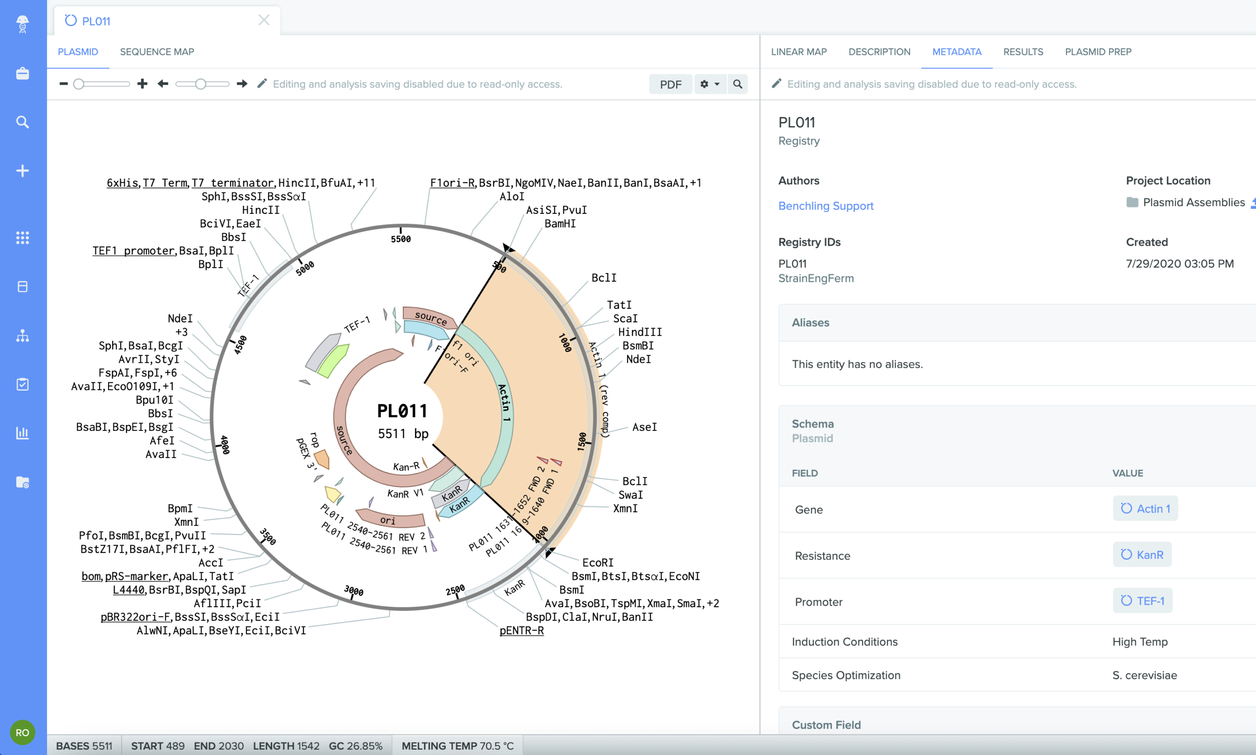
Task: Click the pENTR-R primer label
Action: point(522,631)
